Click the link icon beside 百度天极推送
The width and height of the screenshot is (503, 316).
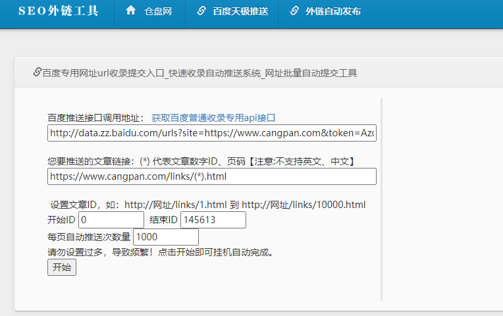[201, 11]
